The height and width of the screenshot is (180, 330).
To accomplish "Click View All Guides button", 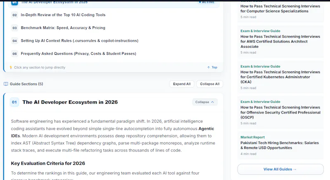I will [280, 169].
